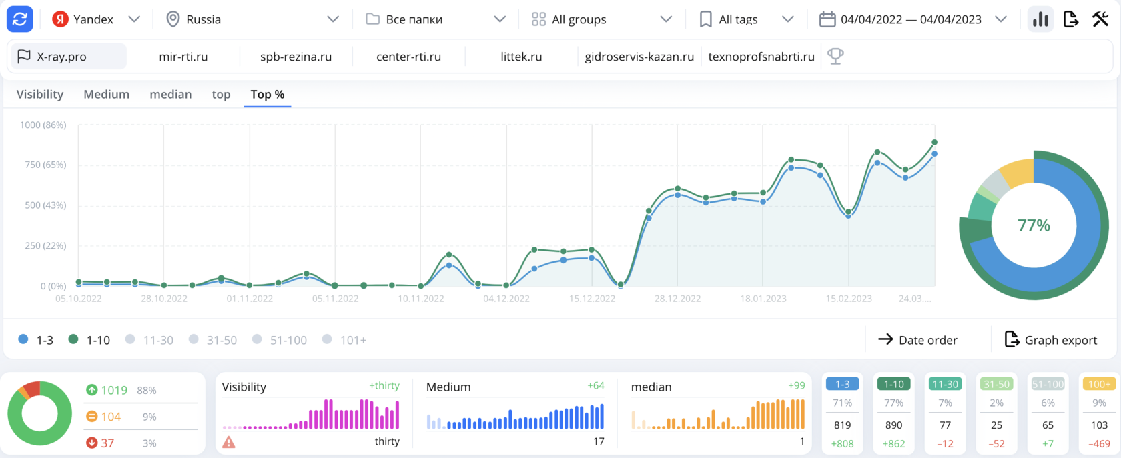Click the orange equal icon beside 104
The width and height of the screenshot is (1121, 458).
coord(92,417)
